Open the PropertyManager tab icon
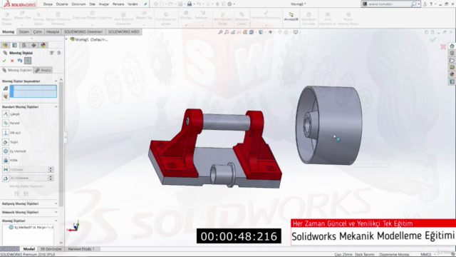Viewport: 456px width, 257px height. (14, 45)
